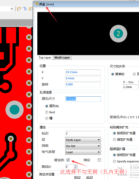Screen dimensions: 139x179
Task: Click the pad 2 preview in dialog
Action: tap(118, 34)
